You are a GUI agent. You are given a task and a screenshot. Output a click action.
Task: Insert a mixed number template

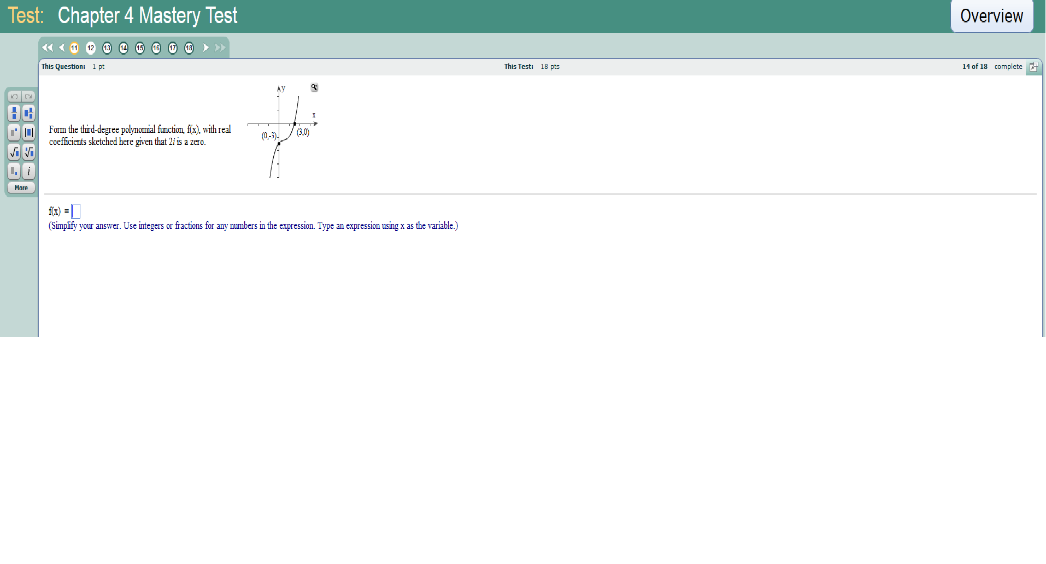click(28, 113)
